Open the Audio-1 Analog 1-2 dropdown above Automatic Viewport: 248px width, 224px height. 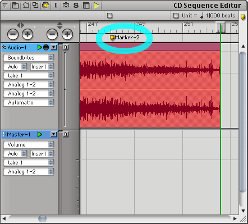[x=29, y=94]
